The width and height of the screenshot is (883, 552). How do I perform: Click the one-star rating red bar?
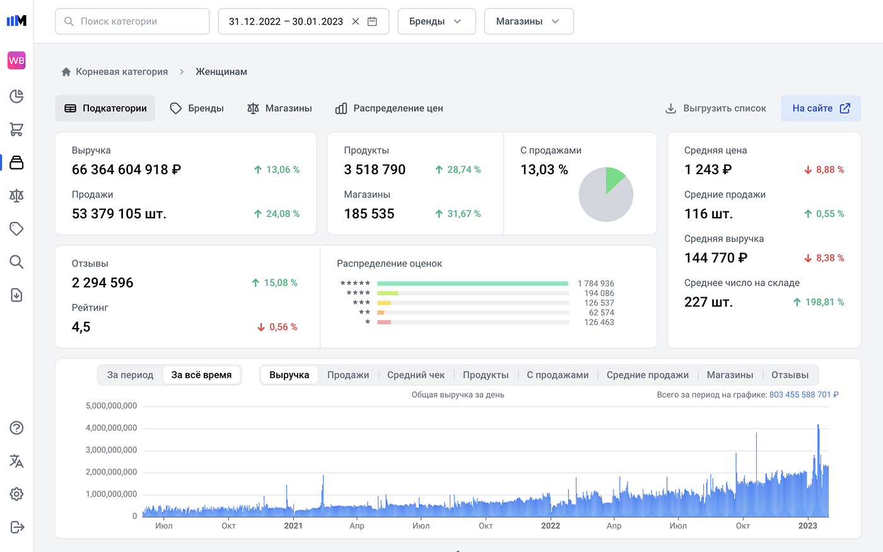pos(384,322)
